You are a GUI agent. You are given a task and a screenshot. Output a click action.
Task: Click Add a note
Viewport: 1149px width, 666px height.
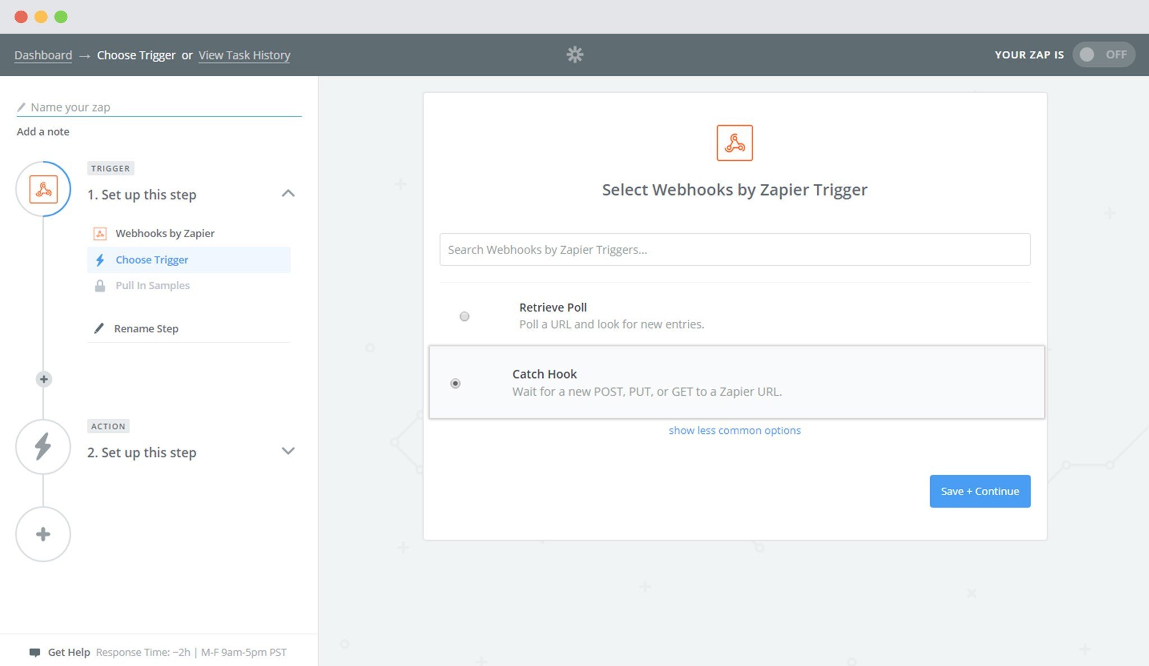43,132
